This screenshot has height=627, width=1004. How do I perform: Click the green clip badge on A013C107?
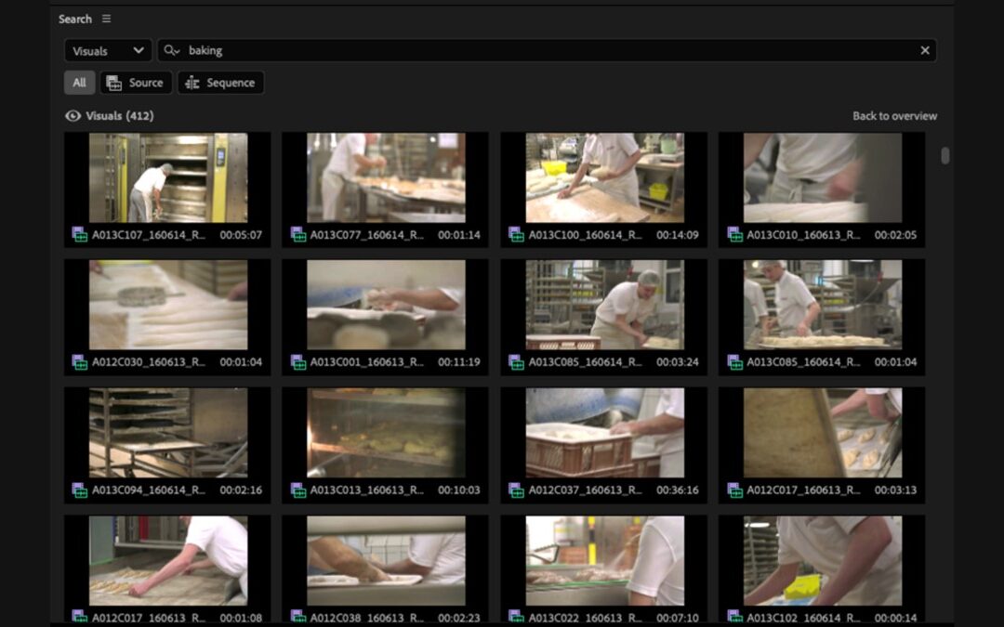(79, 235)
